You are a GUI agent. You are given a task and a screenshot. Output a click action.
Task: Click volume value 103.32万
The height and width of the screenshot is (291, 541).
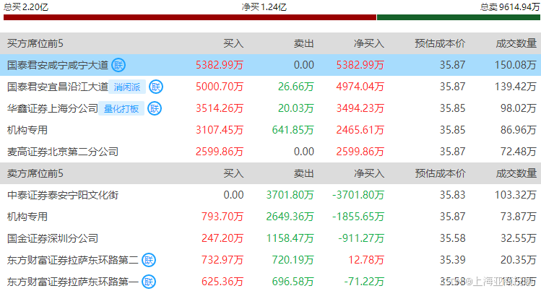point(516,195)
